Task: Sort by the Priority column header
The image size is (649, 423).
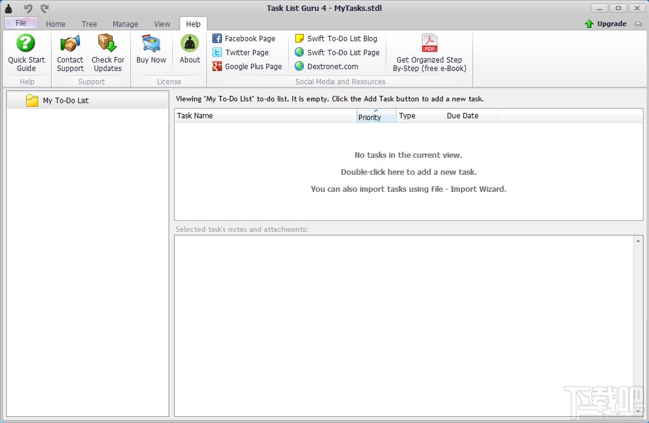Action: (376, 115)
